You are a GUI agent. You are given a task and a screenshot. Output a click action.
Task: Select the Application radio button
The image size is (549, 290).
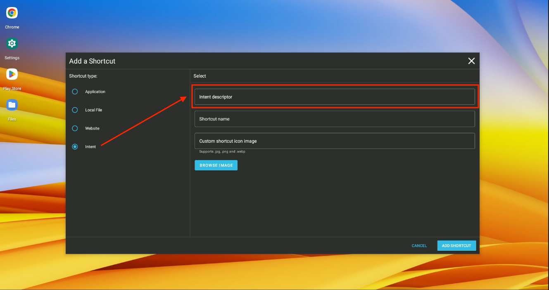75,92
